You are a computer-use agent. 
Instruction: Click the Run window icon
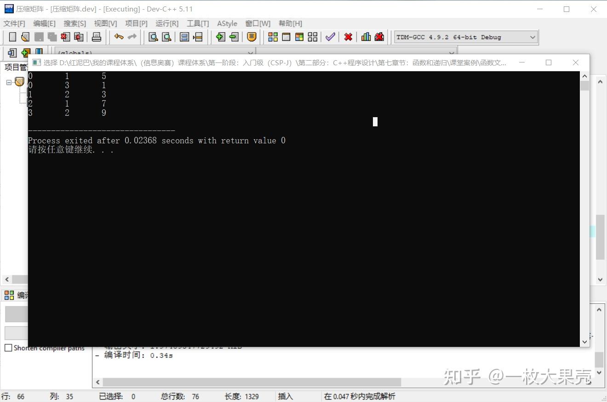click(286, 37)
